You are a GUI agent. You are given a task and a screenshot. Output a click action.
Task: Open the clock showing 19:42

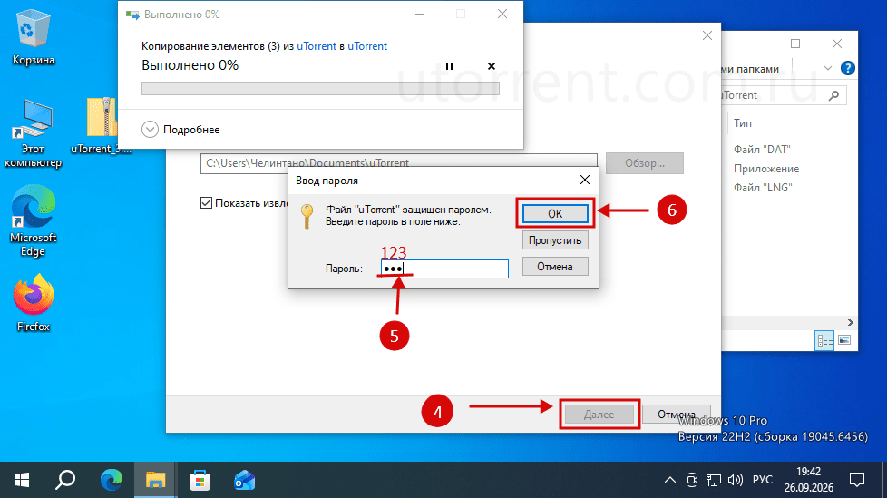pyautogui.click(x=809, y=480)
